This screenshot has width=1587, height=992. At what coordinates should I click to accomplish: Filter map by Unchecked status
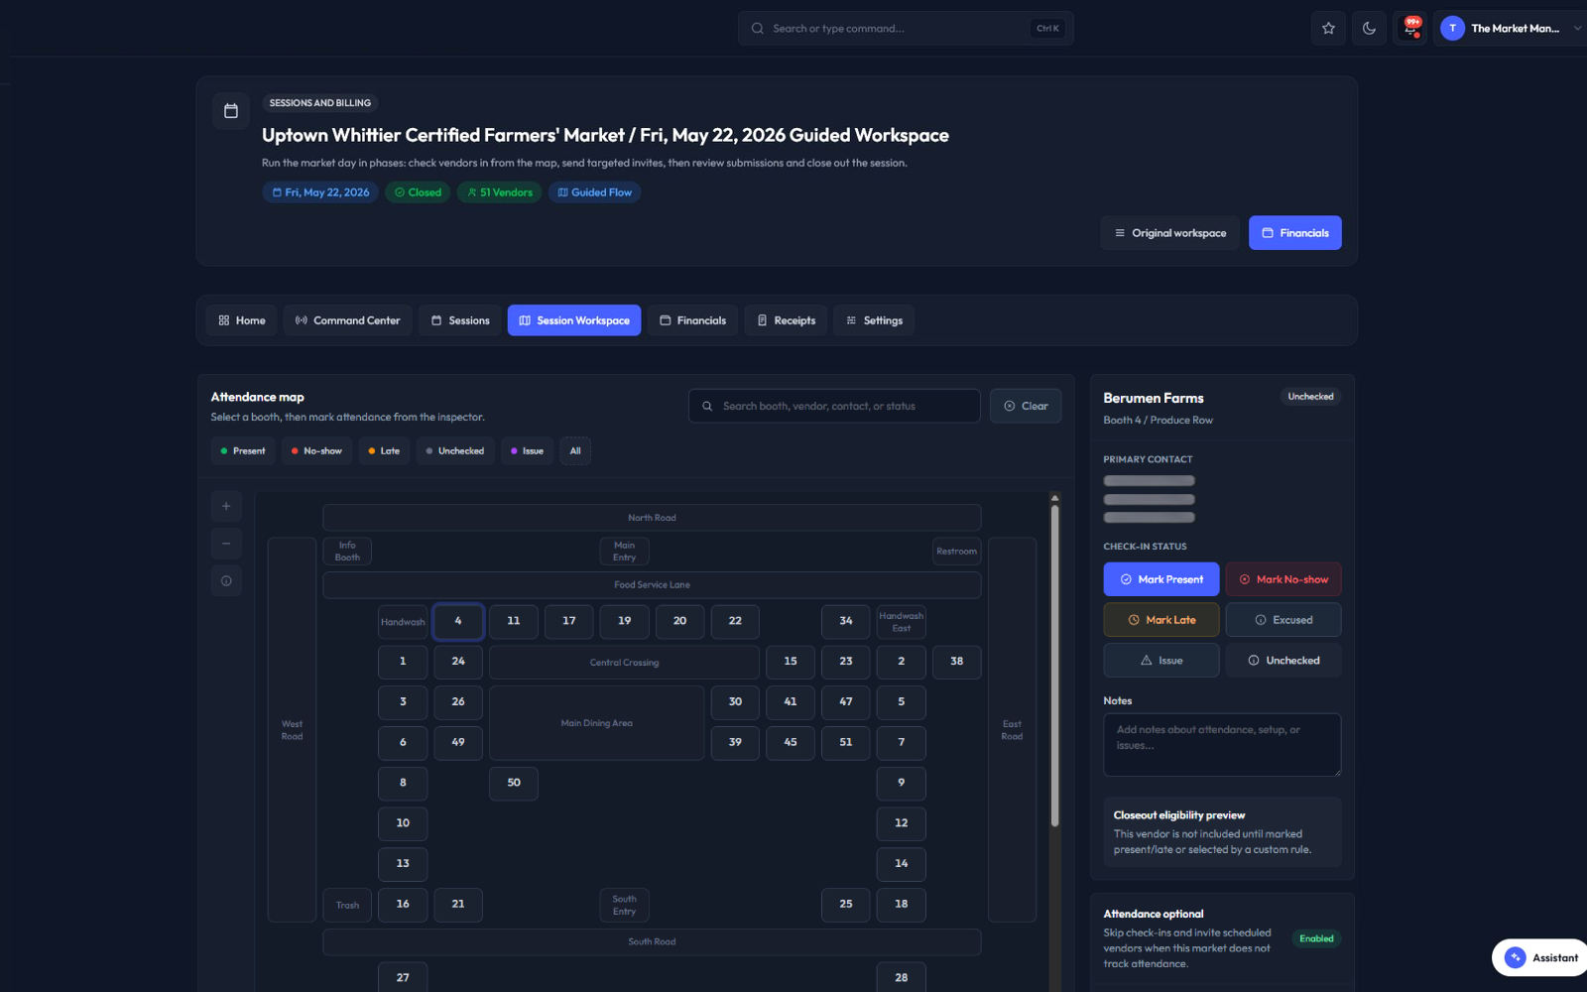click(455, 451)
